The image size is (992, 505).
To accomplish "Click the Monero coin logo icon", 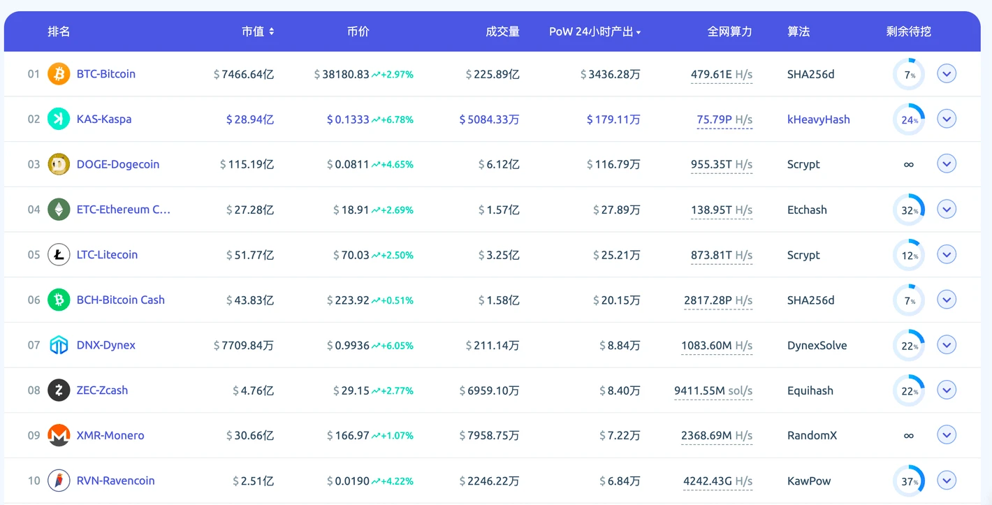I will pos(59,434).
